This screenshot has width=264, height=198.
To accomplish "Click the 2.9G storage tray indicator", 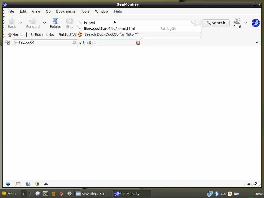I will tap(223, 194).
